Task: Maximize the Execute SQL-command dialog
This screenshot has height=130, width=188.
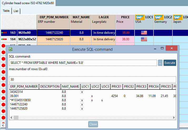Action: click(x=162, y=48)
